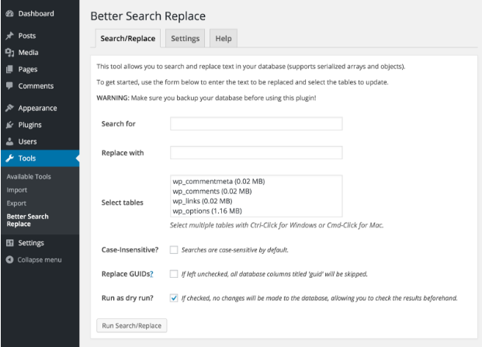This screenshot has width=482, height=347.
Task: Uncheck the Run as dry run checkbox
Action: pos(174,298)
